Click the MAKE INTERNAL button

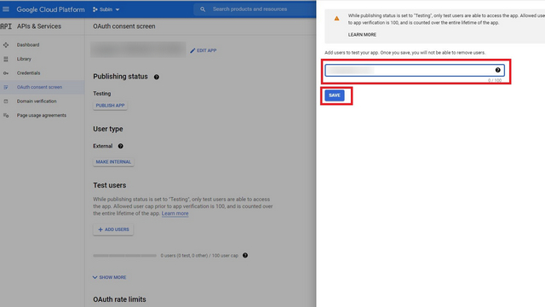pos(113,162)
